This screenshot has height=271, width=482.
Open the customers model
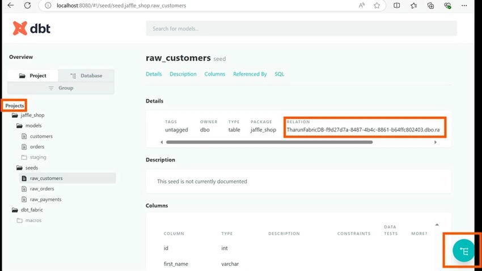(x=41, y=136)
